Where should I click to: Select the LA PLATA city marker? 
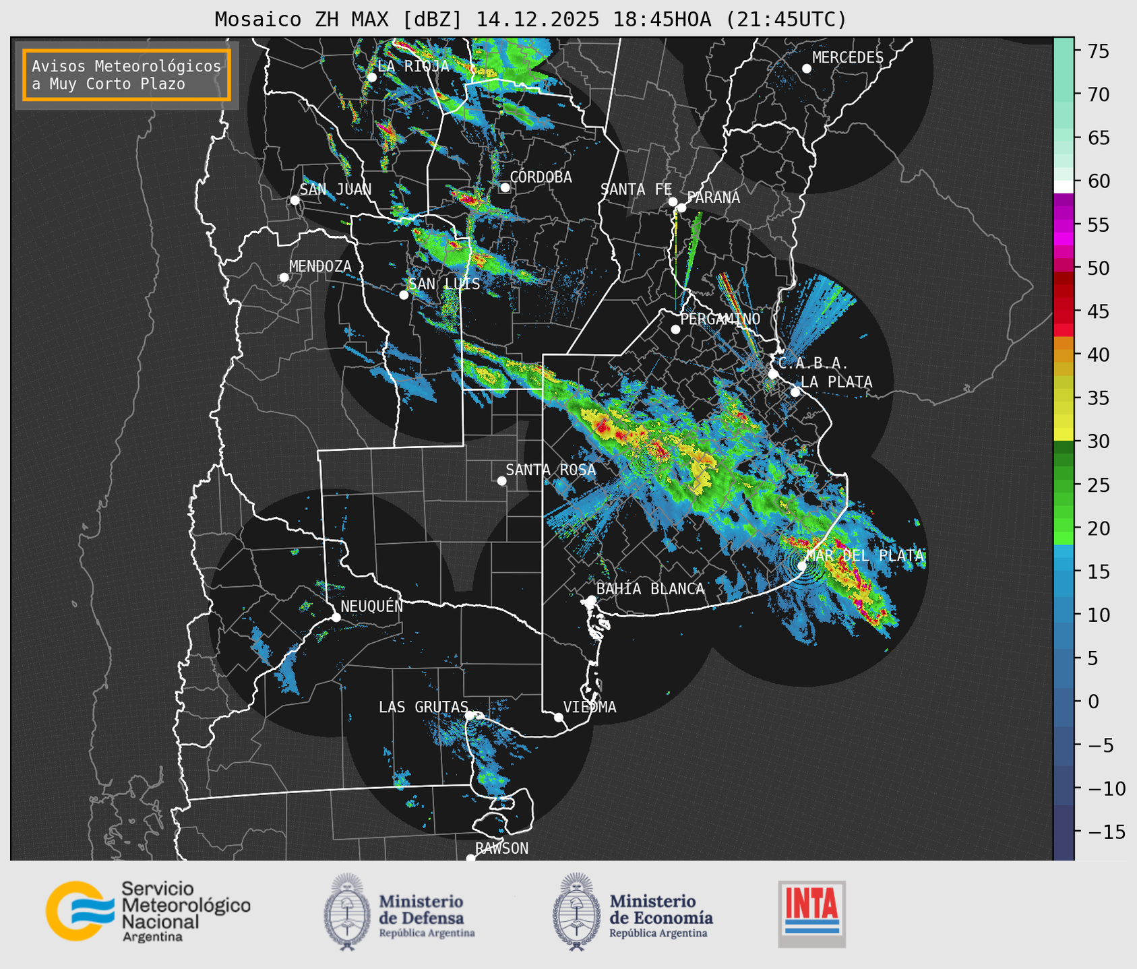pyautogui.click(x=795, y=392)
